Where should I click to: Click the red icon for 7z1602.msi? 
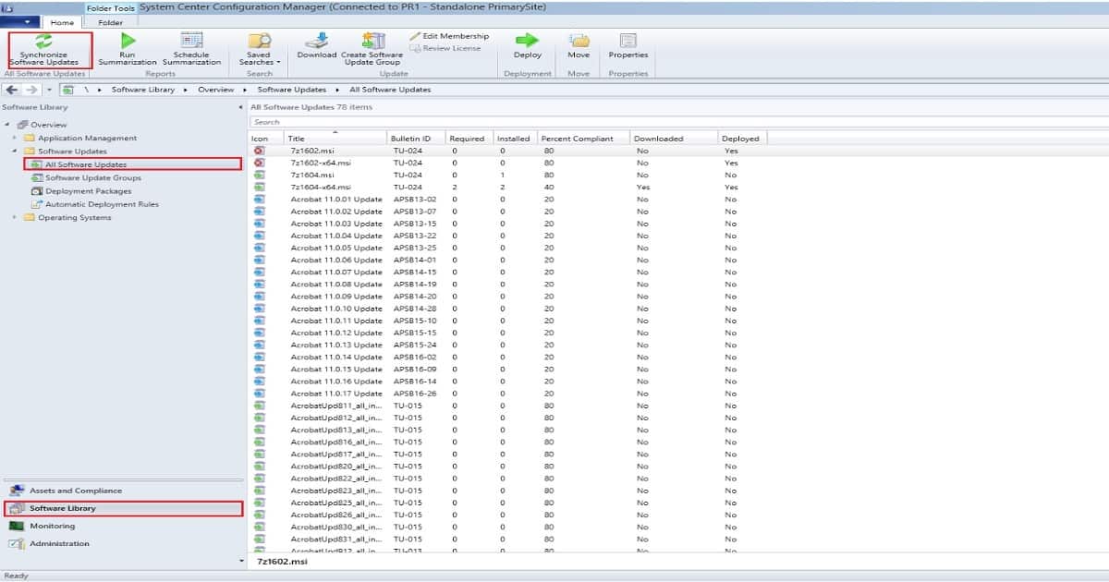[260, 151]
